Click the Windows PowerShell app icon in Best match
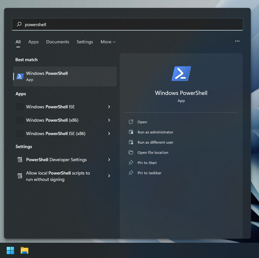This screenshot has width=259, height=258. click(20, 76)
